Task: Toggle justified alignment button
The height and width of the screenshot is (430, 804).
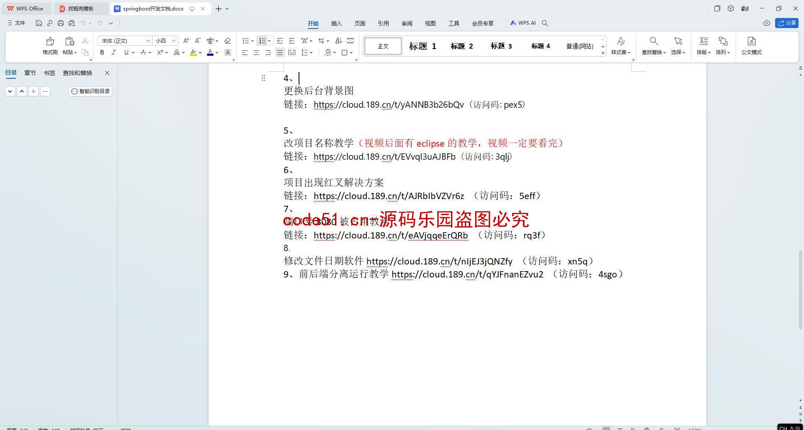Action: (280, 52)
